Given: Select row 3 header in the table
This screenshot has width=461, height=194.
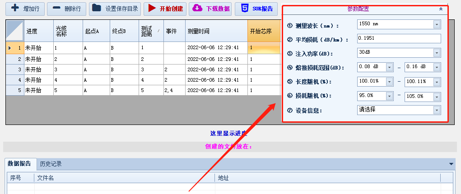Looking at the screenshot, I should click(x=15, y=69).
